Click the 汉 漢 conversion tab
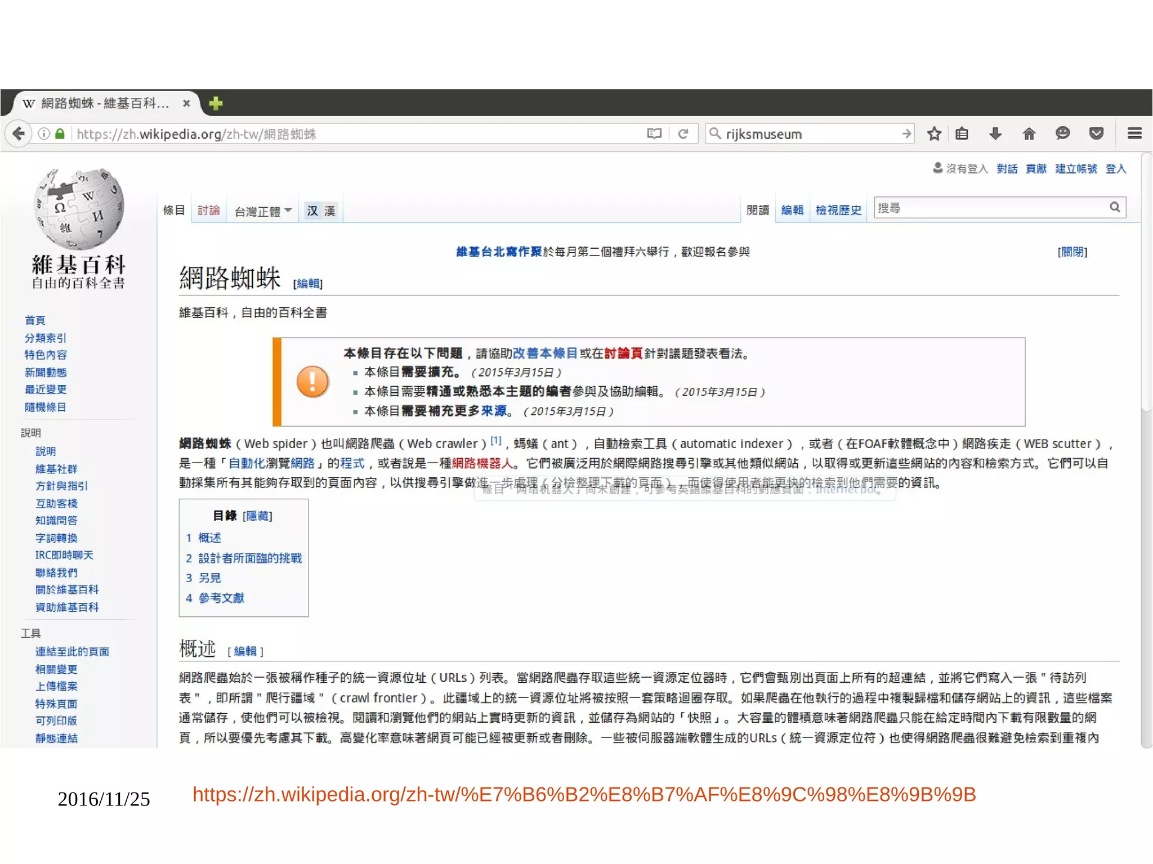 tap(320, 211)
